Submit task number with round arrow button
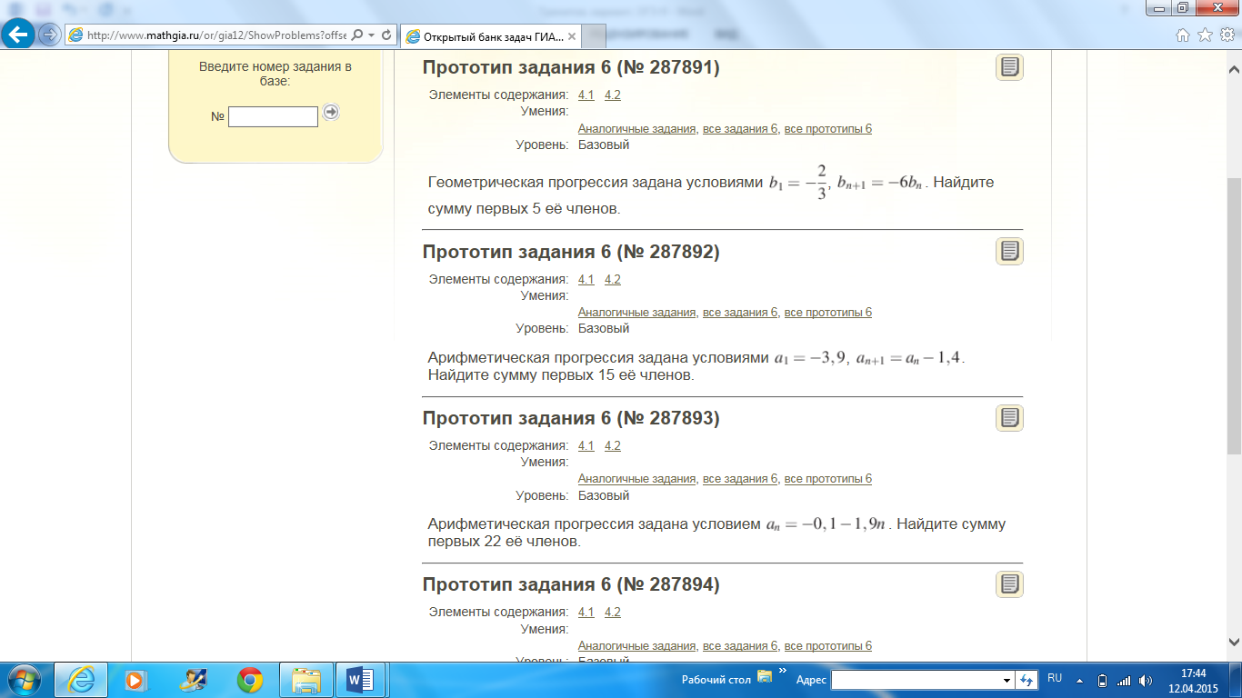The width and height of the screenshot is (1242, 698). tap(331, 112)
